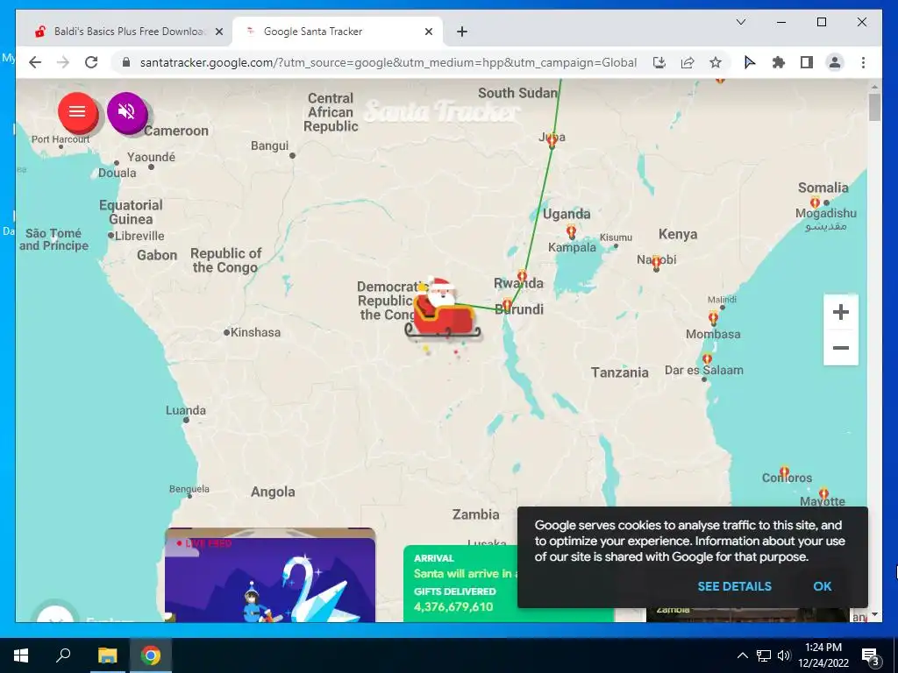Bookmark this tab with the star icon

click(x=716, y=62)
